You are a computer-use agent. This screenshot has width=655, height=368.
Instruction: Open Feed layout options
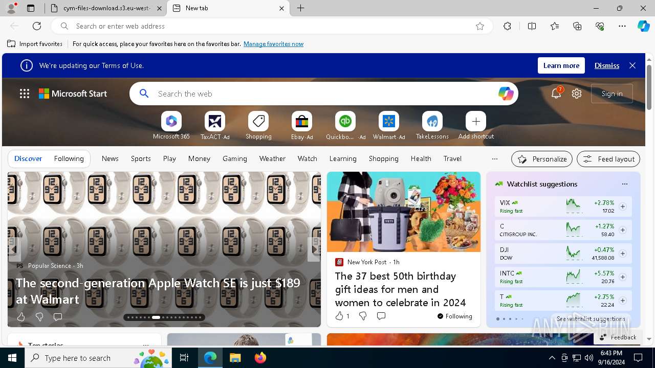pyautogui.click(x=608, y=159)
